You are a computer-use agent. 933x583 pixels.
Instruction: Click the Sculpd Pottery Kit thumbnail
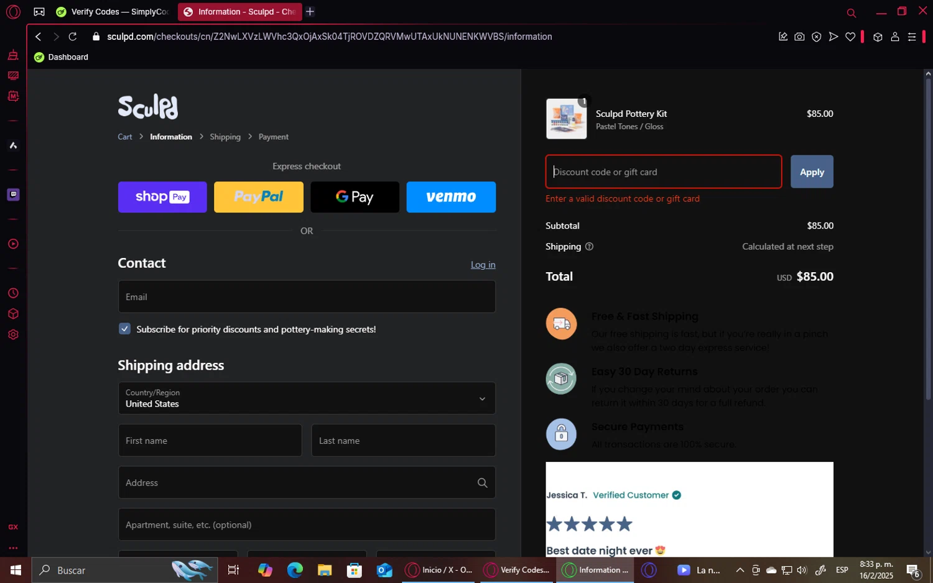[x=566, y=119]
